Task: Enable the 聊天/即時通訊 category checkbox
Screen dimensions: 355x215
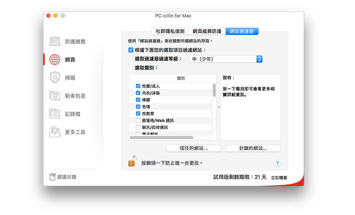Action: tap(138, 127)
